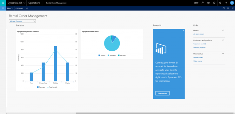Viewport: 235px width, 114px height.
Task: Click the Power BI logo graphic
Action: click(x=161, y=49)
